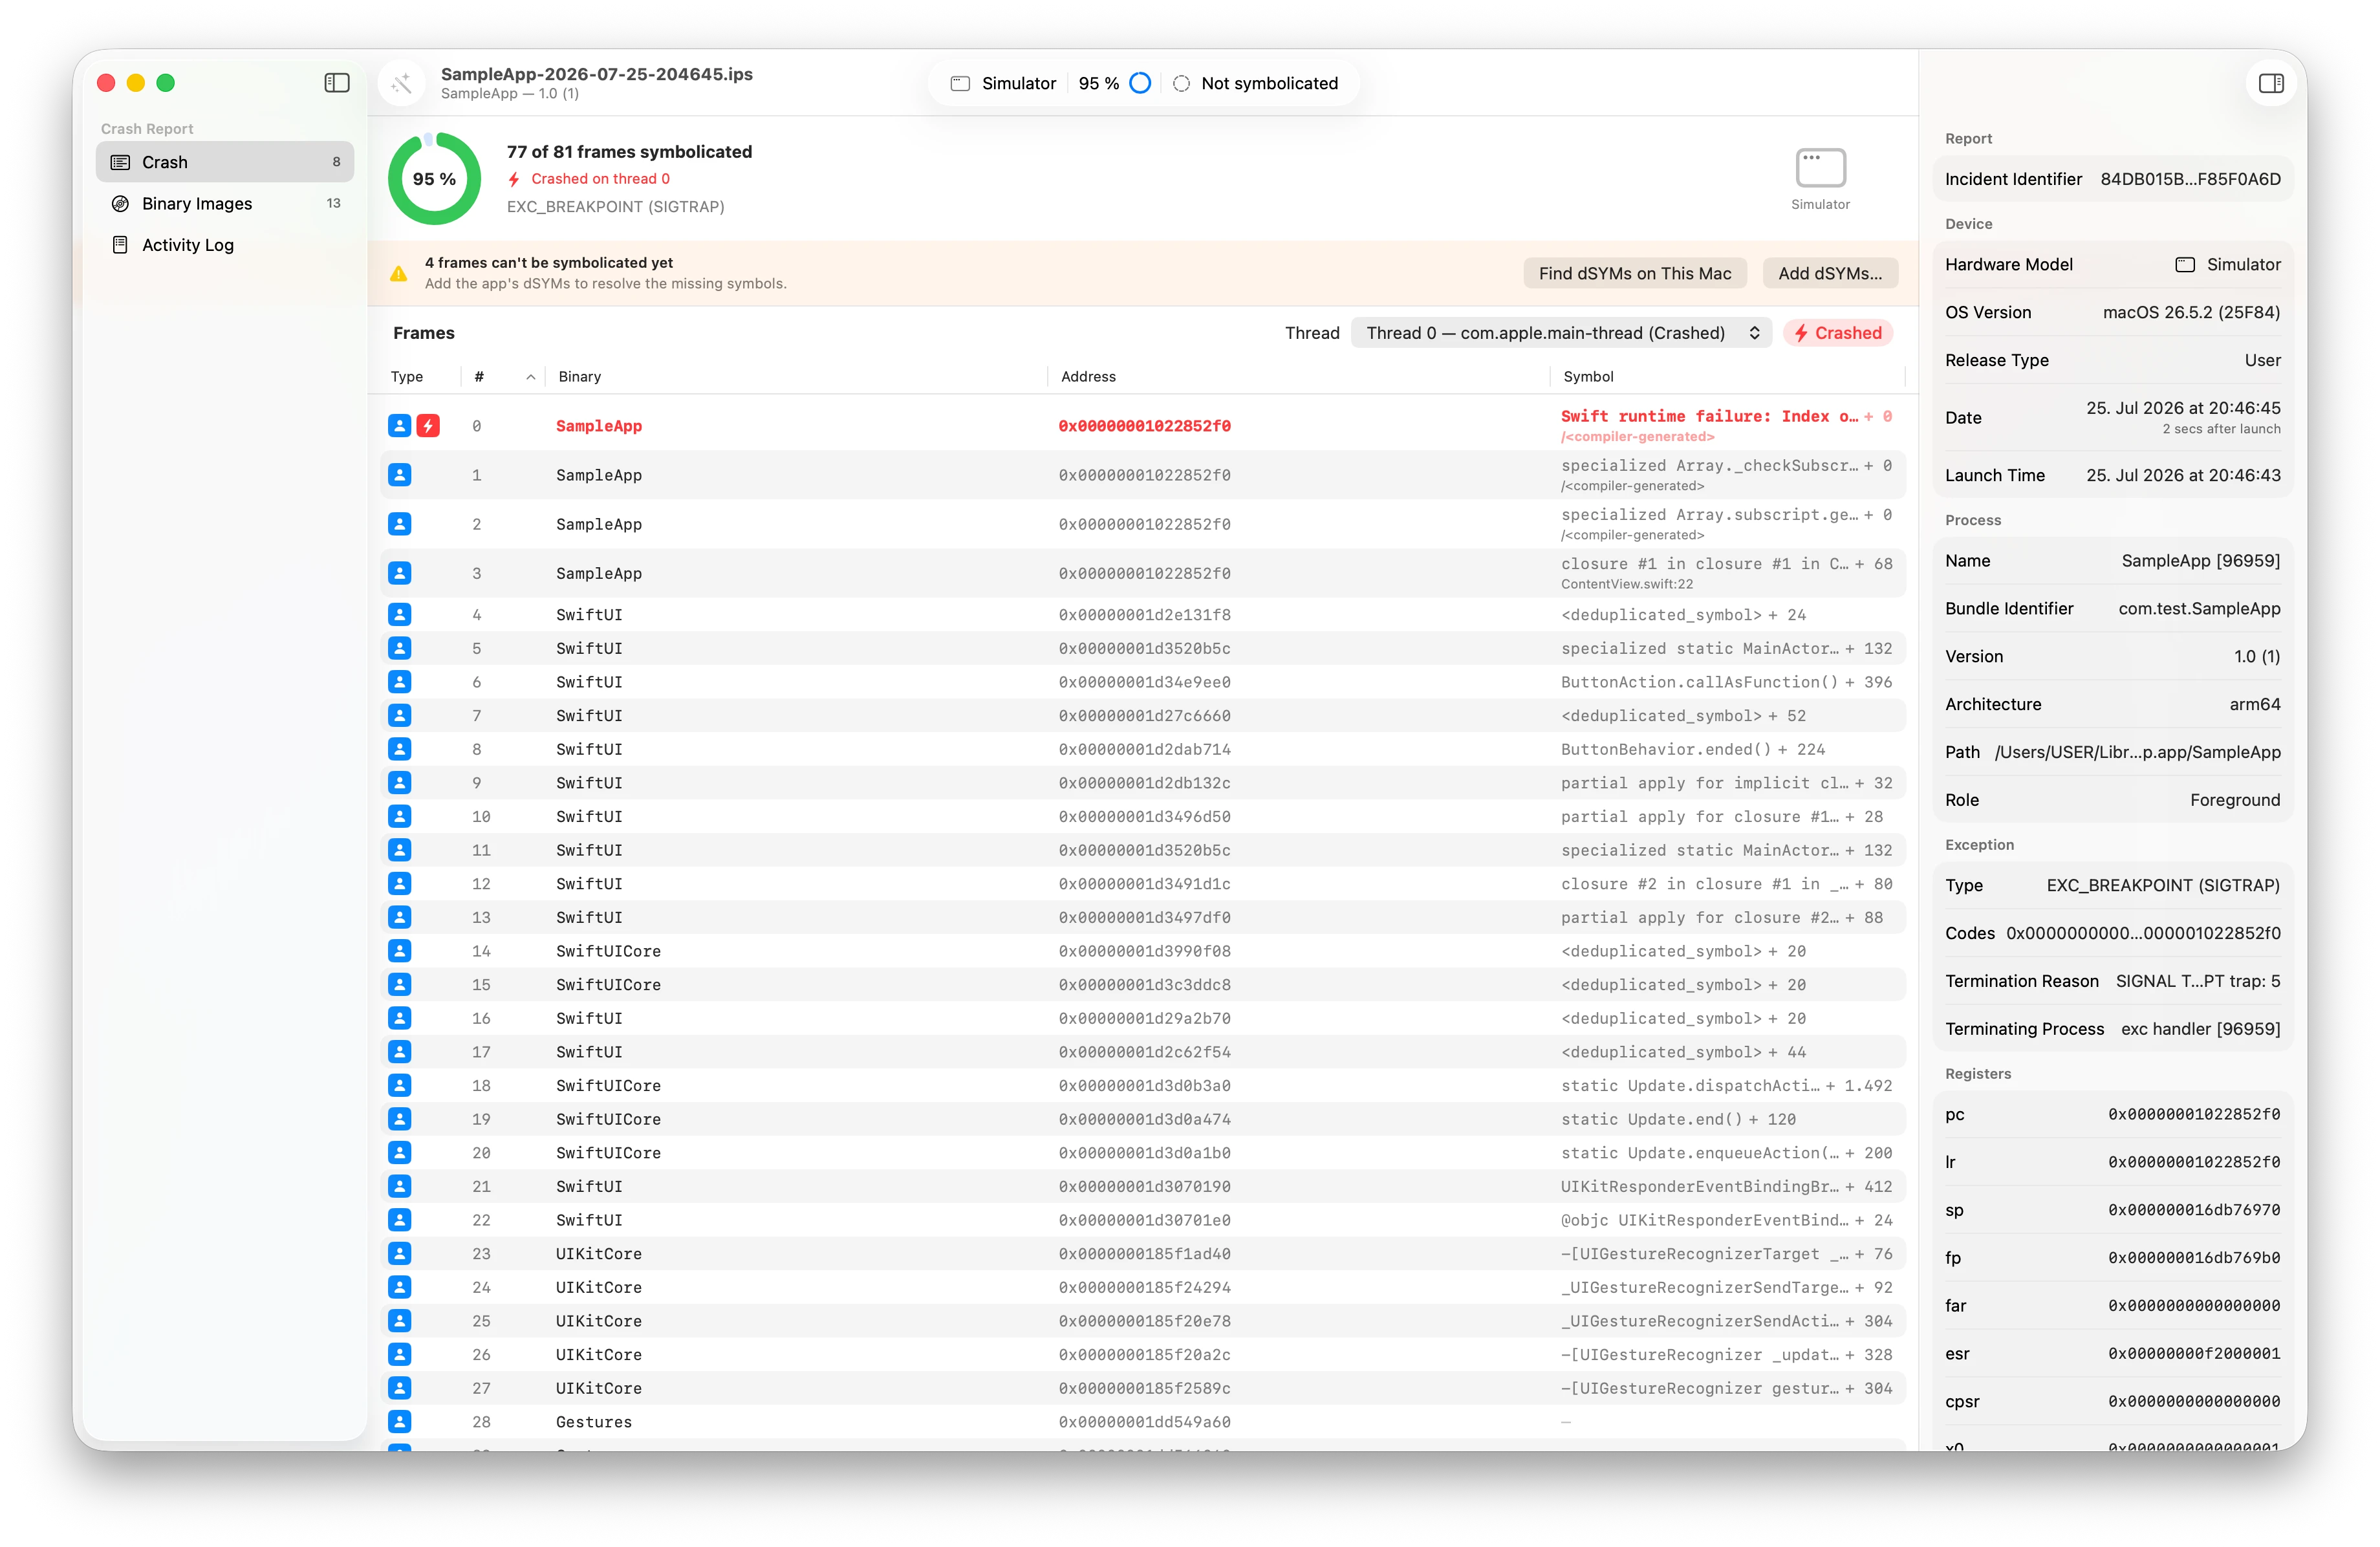
Task: Click the Activity Log document icon
Action: pos(121,245)
